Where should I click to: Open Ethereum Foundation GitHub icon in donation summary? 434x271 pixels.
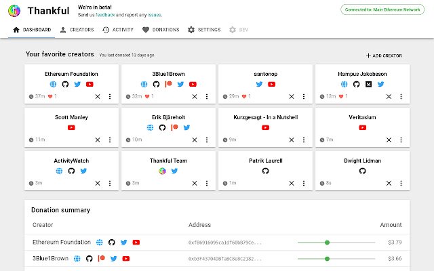pyautogui.click(x=111, y=243)
